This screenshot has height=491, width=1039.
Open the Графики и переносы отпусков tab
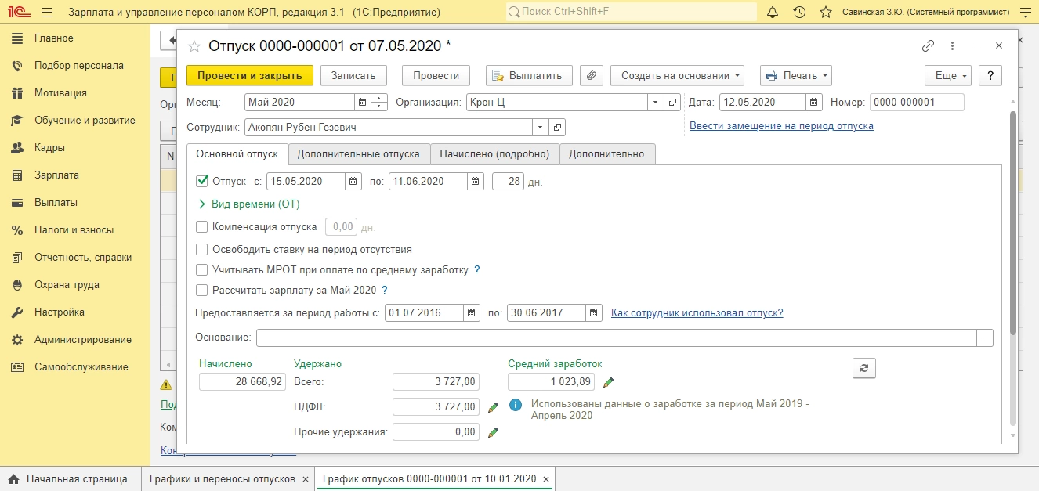tap(227, 478)
